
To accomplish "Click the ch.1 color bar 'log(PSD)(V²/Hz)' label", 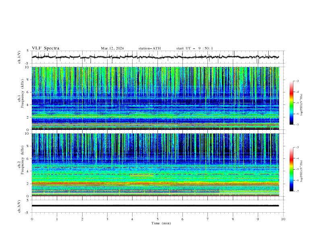I will click(301, 105).
